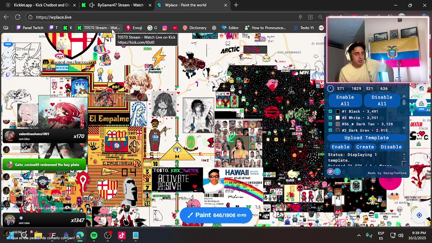Switch to Kicklet.app tab
Viewport: 432px width, 243px height.
41,5
